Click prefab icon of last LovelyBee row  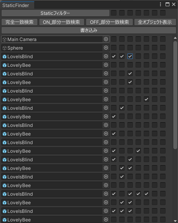pyautogui.click(x=5, y=220)
